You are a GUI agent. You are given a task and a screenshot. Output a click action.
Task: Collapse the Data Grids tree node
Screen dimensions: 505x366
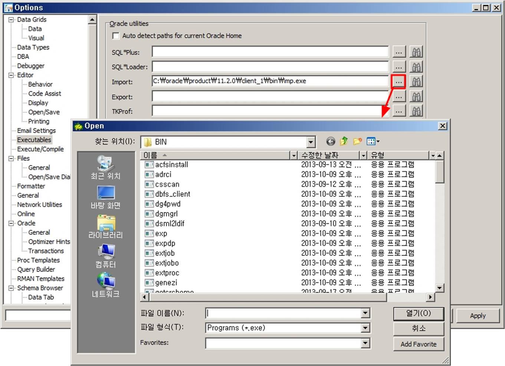point(11,20)
